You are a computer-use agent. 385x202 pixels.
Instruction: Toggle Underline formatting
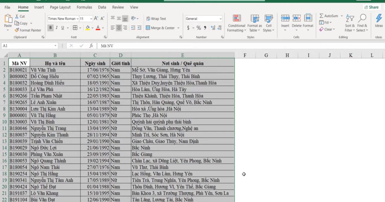point(63,28)
